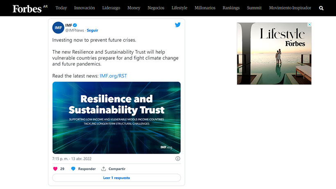Like the tweet with heart icon
The image size is (336, 189).
55,169
